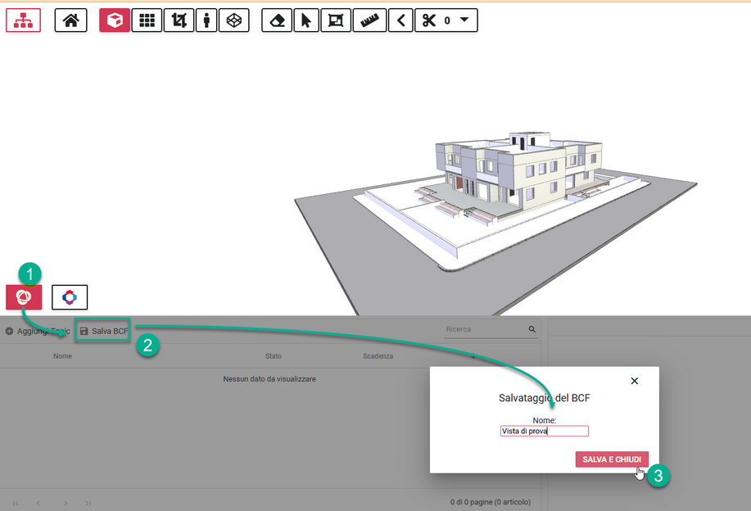Expand the scissors cut dropdown arrow
The height and width of the screenshot is (511, 751).
(x=464, y=20)
